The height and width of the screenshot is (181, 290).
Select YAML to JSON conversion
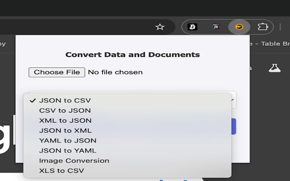tap(68, 140)
